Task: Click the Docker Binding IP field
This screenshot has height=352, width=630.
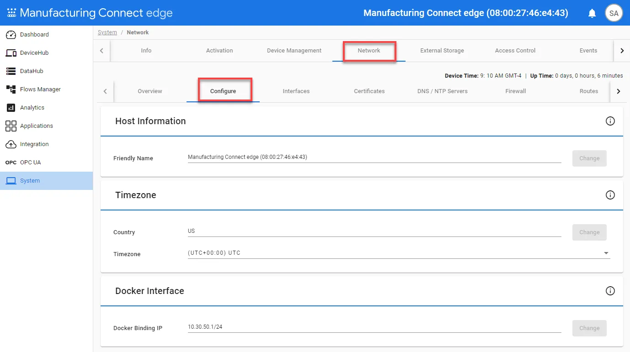Action: [374, 327]
